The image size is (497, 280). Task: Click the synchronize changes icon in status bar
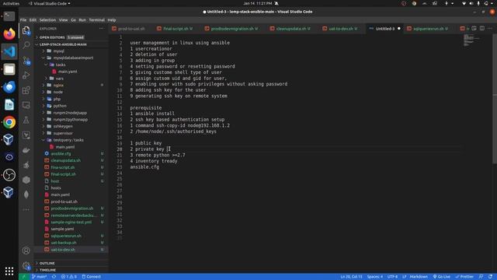click(54, 277)
